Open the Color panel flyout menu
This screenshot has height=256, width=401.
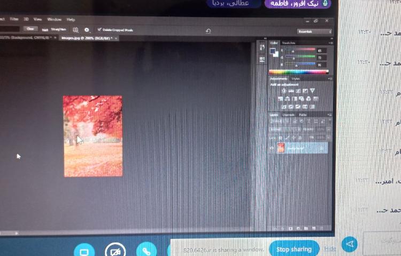point(331,43)
